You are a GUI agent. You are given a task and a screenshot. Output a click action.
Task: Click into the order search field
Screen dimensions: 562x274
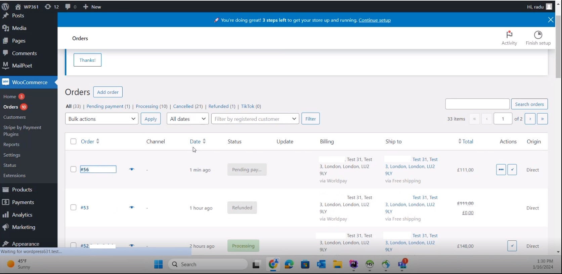pyautogui.click(x=477, y=104)
